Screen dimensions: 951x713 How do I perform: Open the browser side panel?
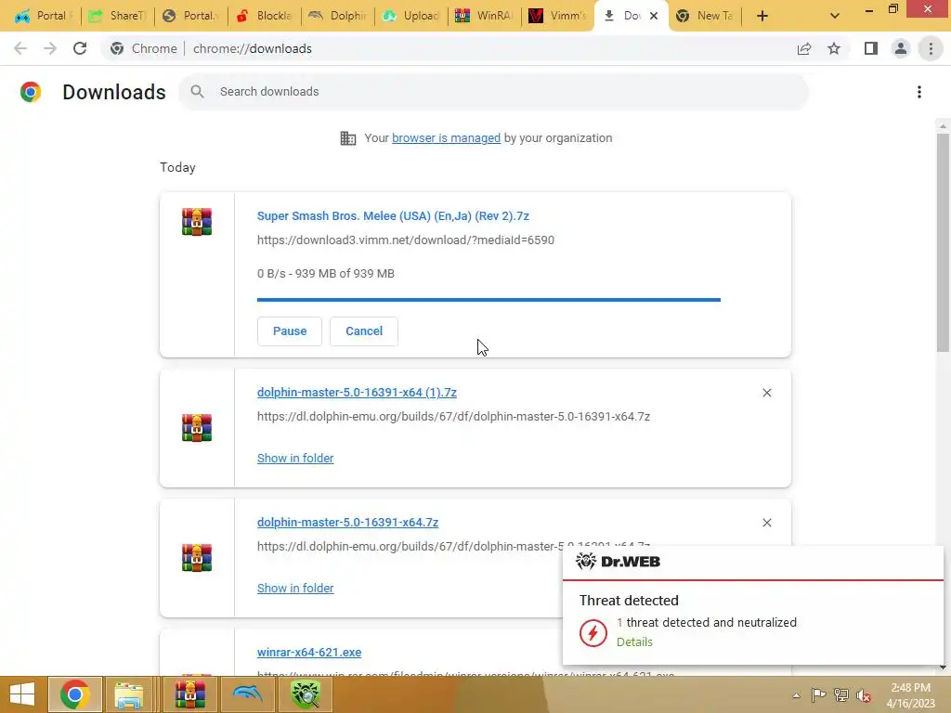point(871,48)
